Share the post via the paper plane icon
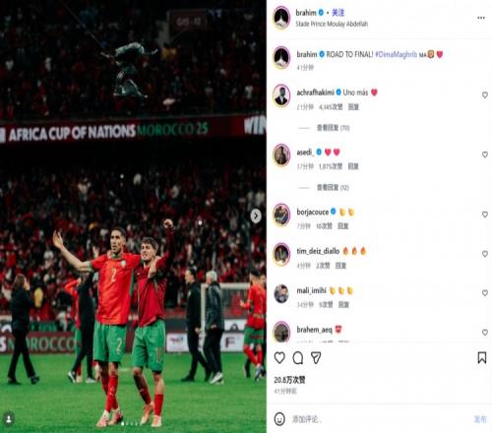 tap(316, 358)
